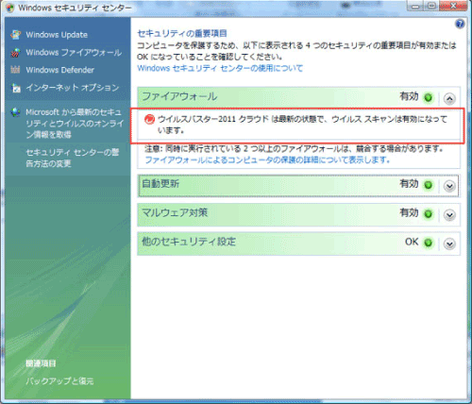Open 'Windows セキュリティ センターの使用について' link
Screen dimensions: 472x404
coord(220,68)
